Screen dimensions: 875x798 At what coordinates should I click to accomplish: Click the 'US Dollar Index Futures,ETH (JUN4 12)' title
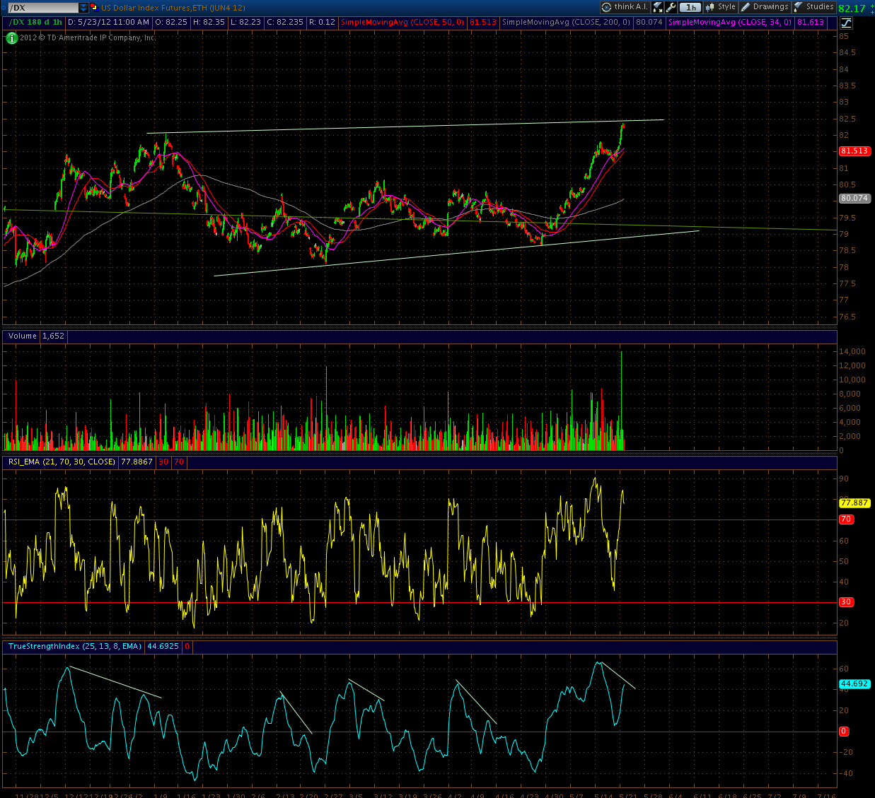[173, 8]
